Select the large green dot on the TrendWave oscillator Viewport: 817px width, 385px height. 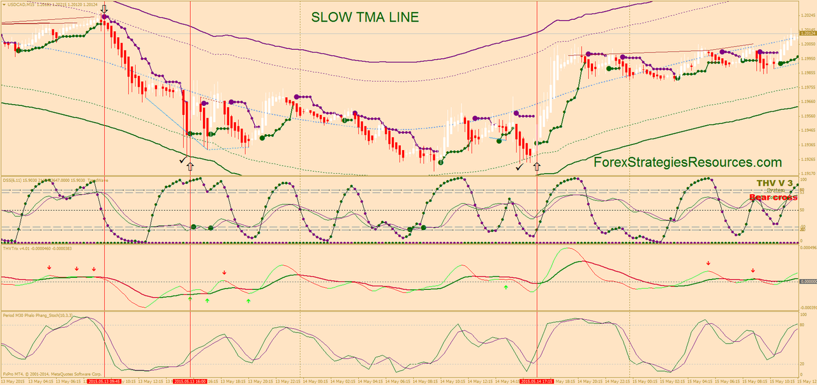pos(193,225)
